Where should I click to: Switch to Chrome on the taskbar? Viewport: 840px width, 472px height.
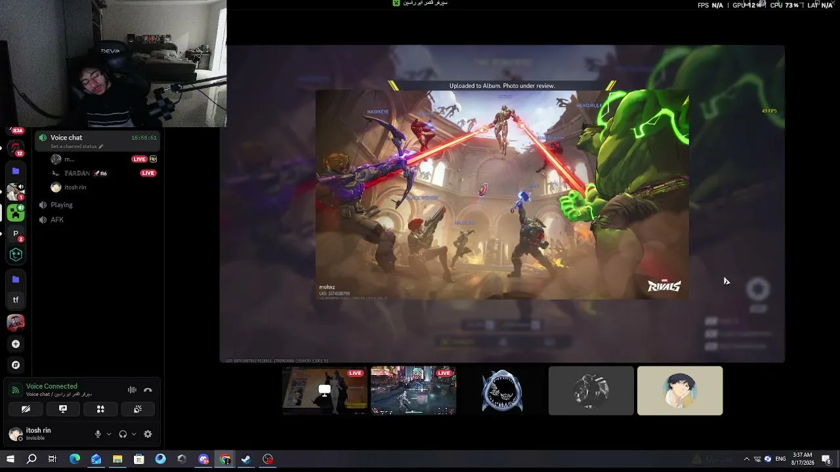[x=225, y=460]
